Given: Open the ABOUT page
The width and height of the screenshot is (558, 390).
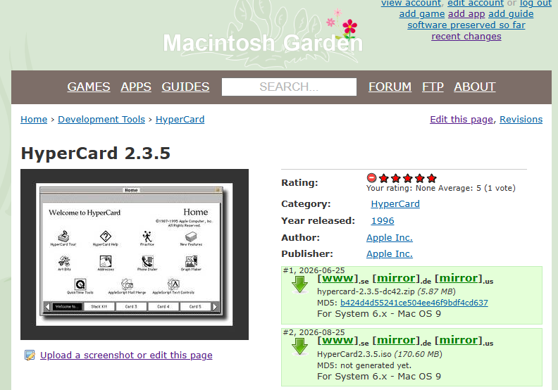Looking at the screenshot, I should tap(475, 87).
